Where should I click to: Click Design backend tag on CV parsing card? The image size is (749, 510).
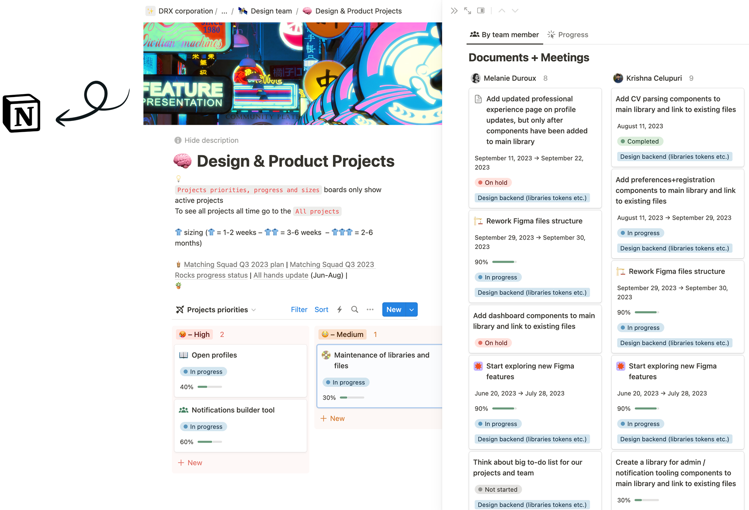click(674, 157)
